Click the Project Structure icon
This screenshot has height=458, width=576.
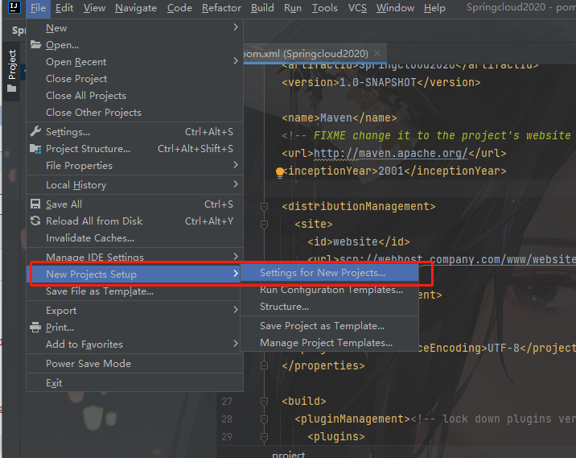35,149
